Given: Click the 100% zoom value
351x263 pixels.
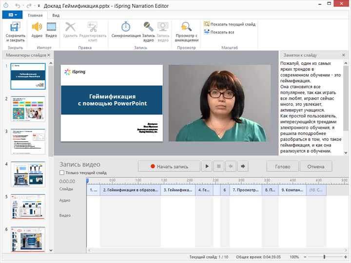Looking at the screenshot, I should coord(294,257).
